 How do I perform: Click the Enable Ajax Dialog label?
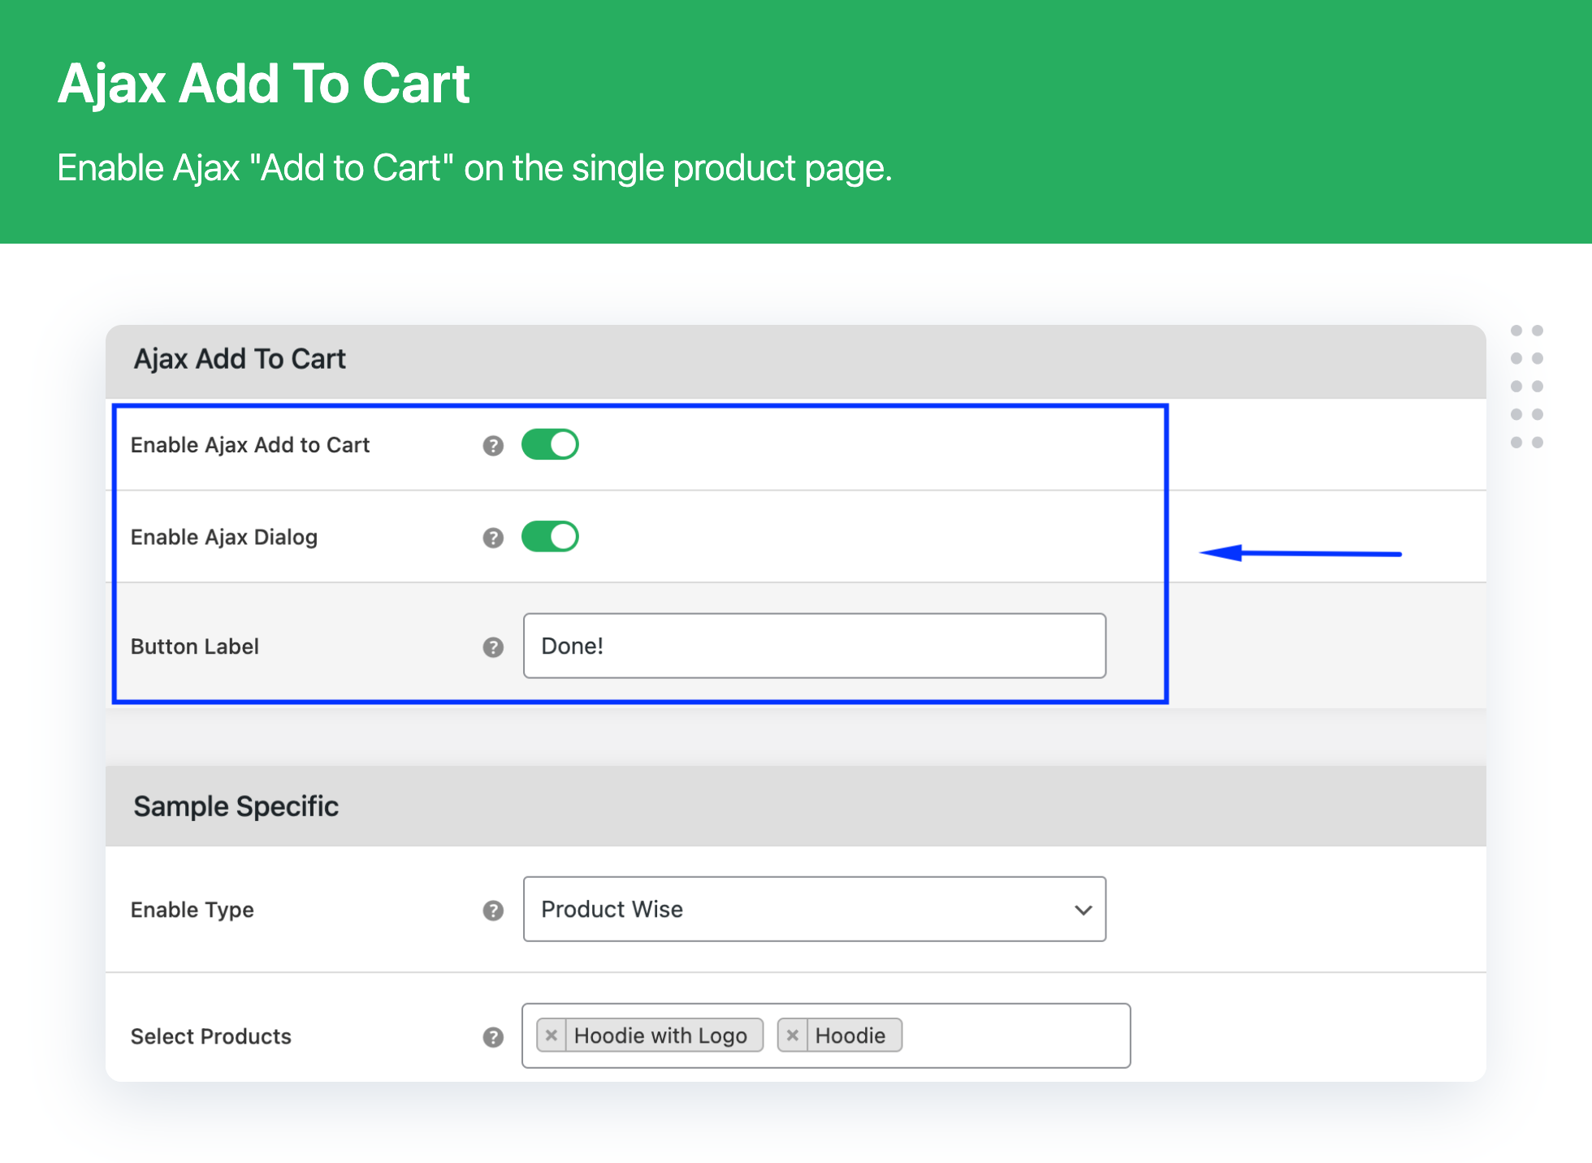click(x=224, y=538)
